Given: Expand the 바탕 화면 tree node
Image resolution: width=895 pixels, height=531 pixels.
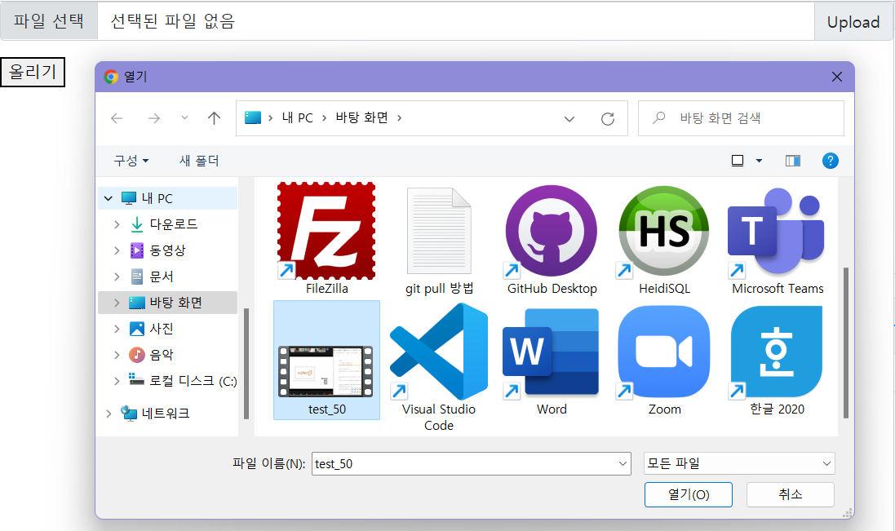Looking at the screenshot, I should pos(117,303).
